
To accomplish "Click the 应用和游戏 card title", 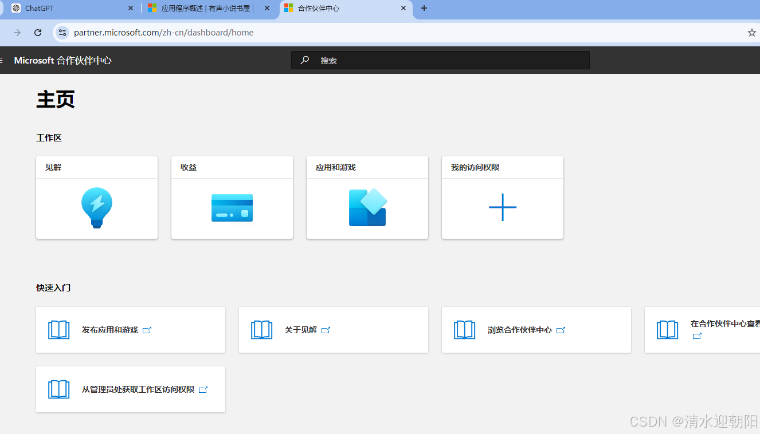I will click(336, 167).
